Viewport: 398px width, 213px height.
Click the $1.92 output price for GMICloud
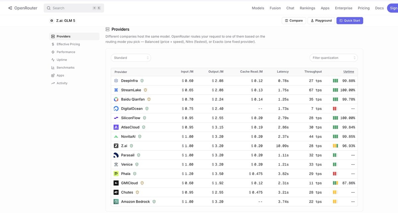coord(218,183)
